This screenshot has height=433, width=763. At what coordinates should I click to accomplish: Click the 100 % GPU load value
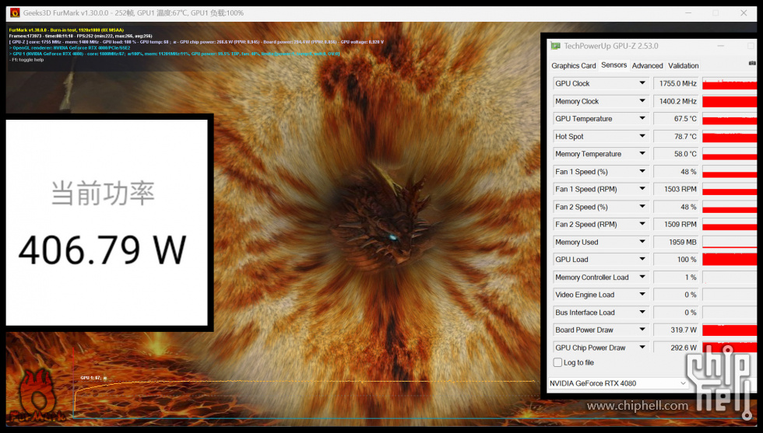pos(677,260)
